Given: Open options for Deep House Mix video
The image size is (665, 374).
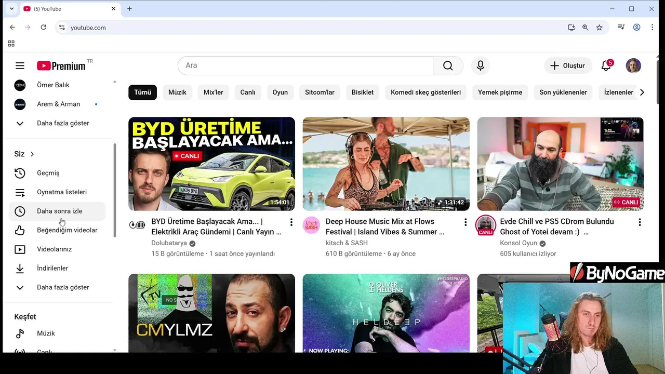Looking at the screenshot, I should tap(465, 222).
